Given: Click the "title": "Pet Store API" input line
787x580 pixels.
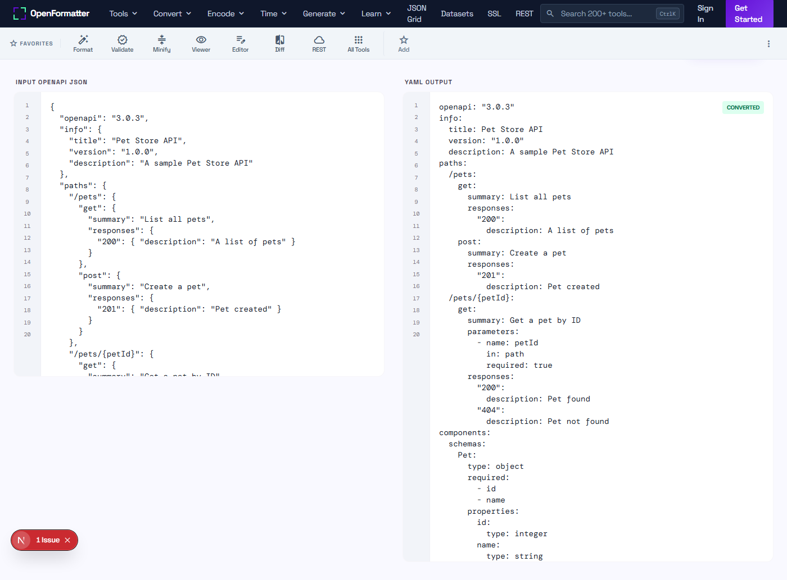Looking at the screenshot, I should click(128, 141).
